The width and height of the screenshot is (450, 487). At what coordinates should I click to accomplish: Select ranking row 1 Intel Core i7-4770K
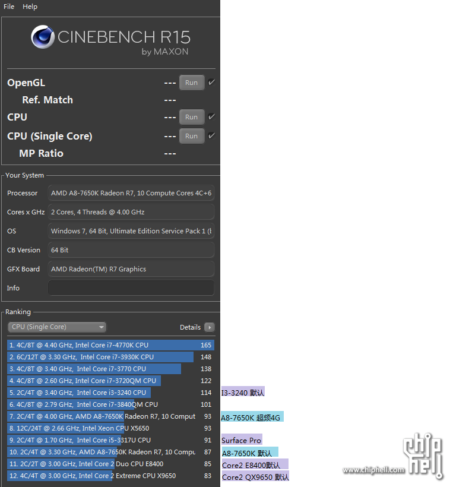(x=110, y=345)
